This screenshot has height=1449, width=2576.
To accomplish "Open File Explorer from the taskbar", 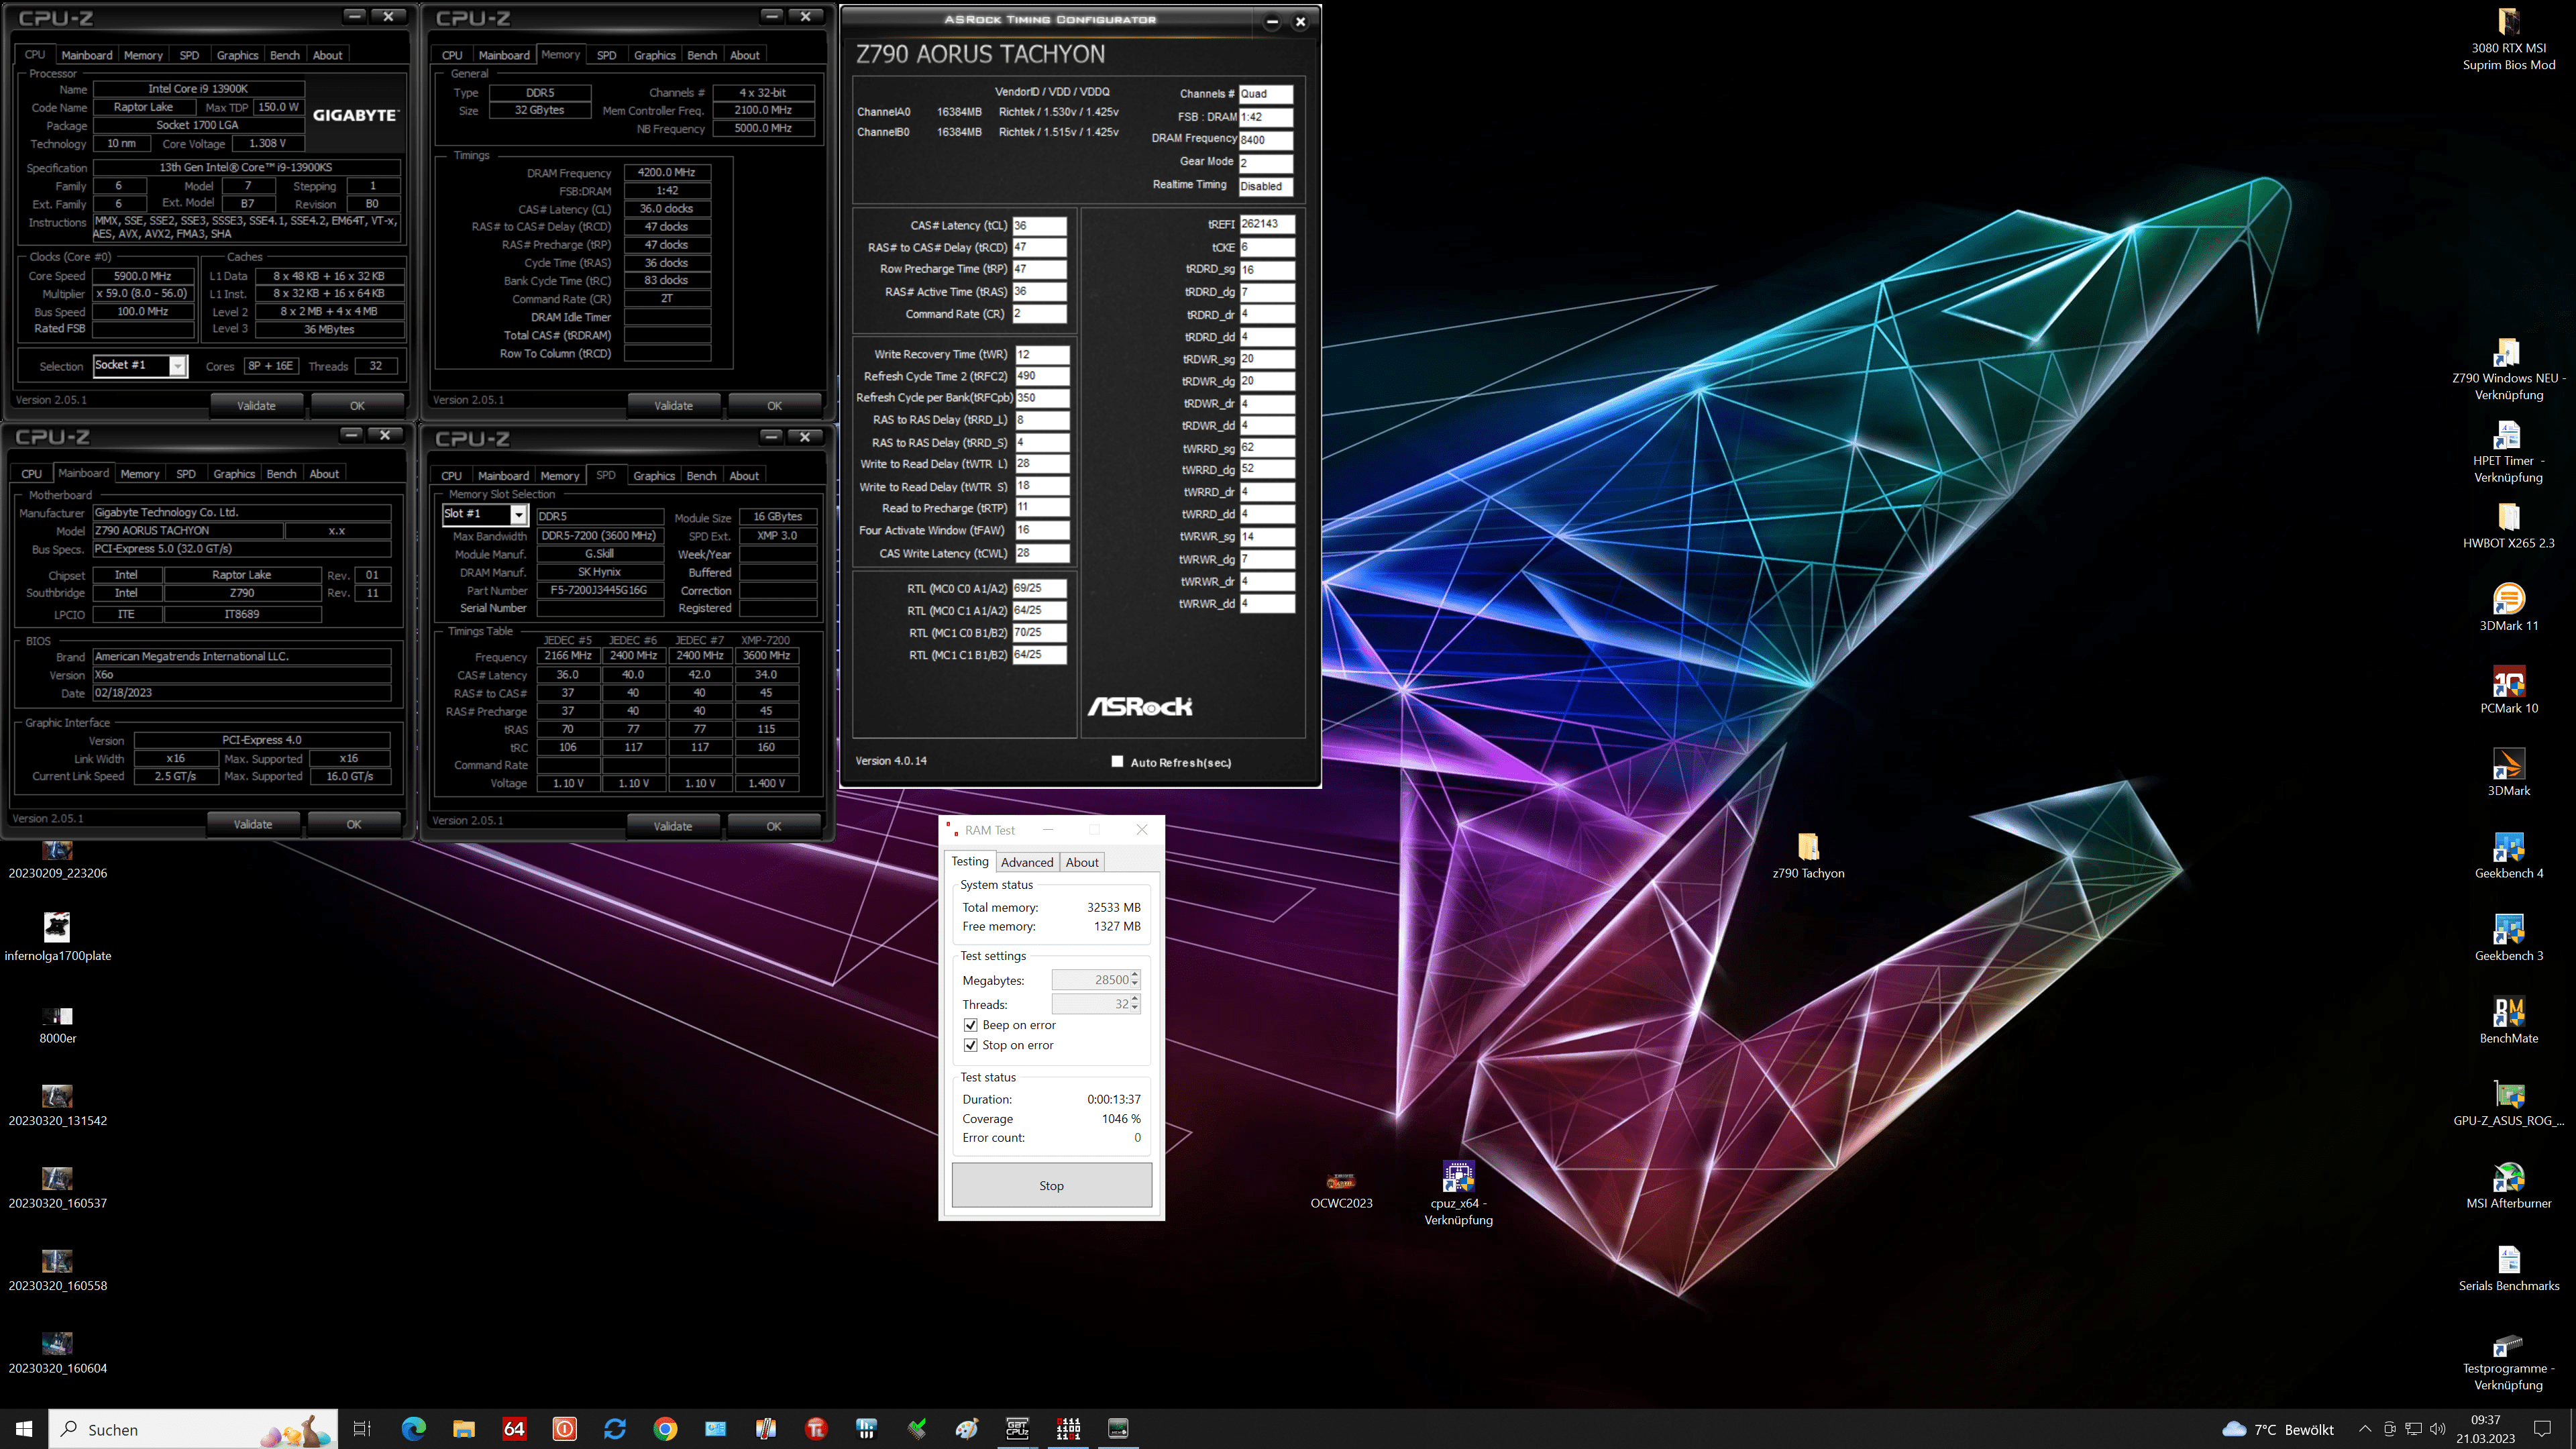I will (x=464, y=1428).
